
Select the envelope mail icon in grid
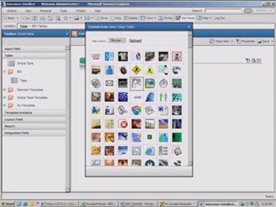(109, 83)
